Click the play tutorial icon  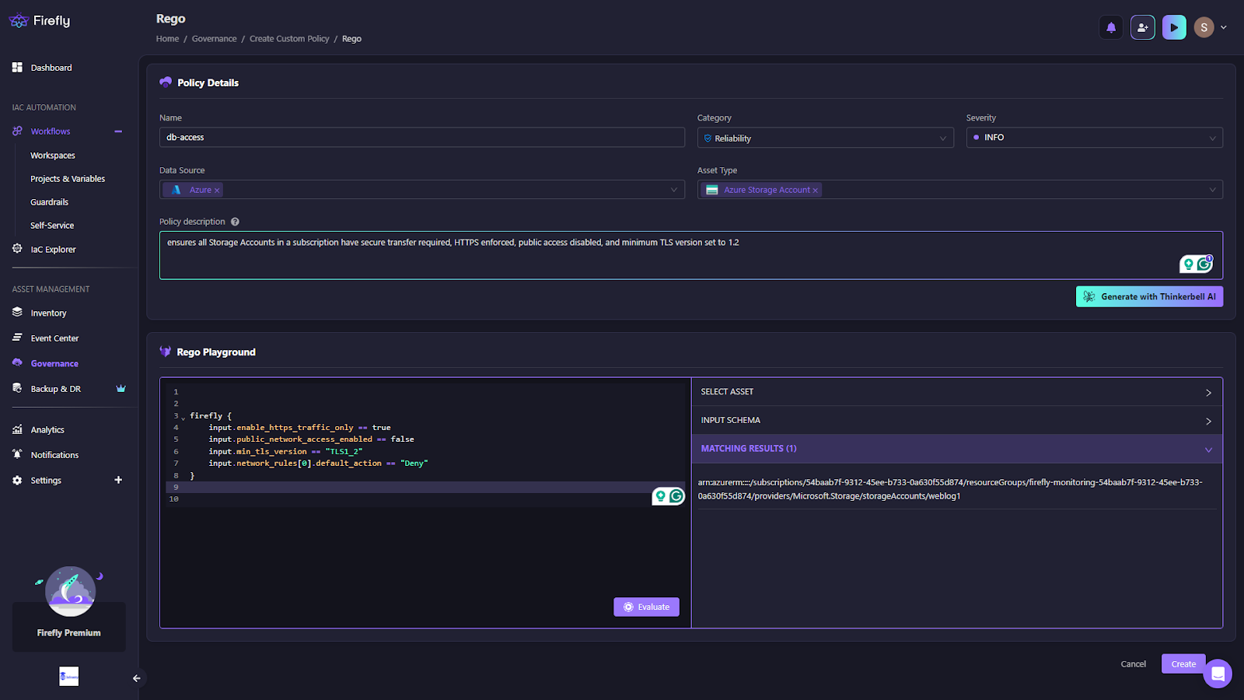click(1174, 27)
